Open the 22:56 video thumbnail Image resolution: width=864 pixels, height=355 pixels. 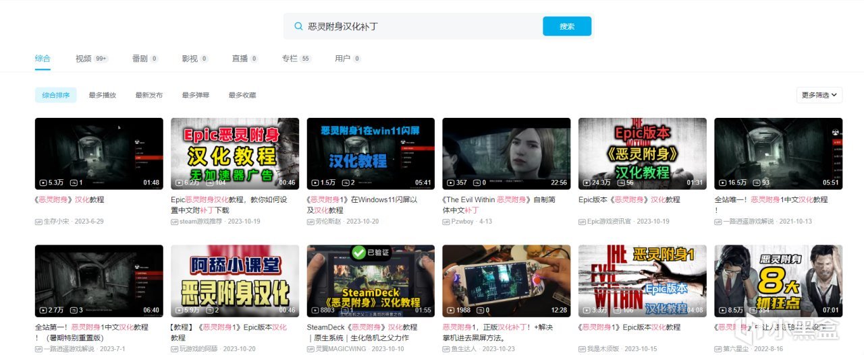point(506,154)
